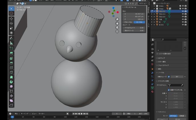Select the Poly Build tool
This screenshot has width=196, height=120.
(x=11, y=77)
